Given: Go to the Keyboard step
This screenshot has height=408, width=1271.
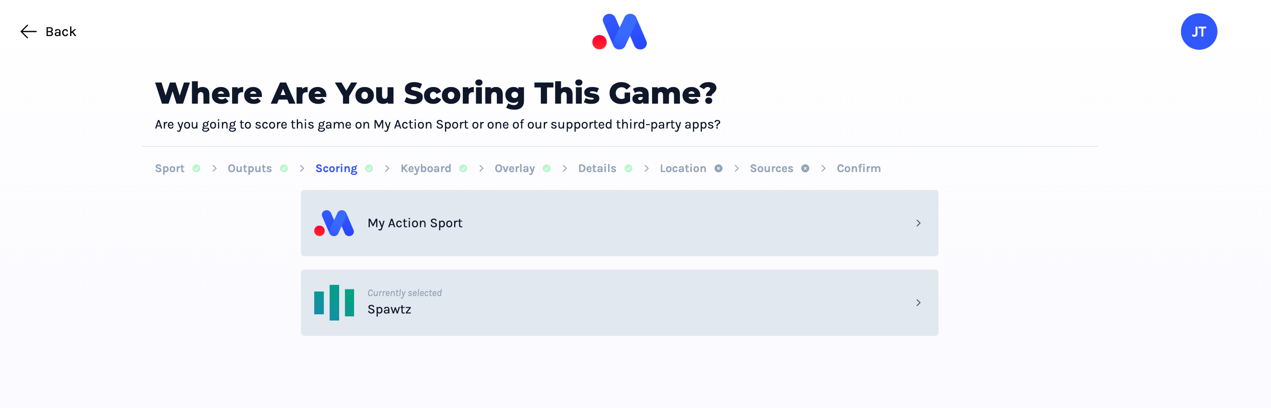Looking at the screenshot, I should [426, 168].
